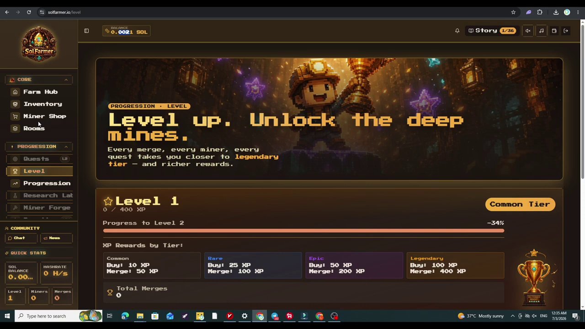
Task: Select Level menu item
Action: [x=39, y=171]
